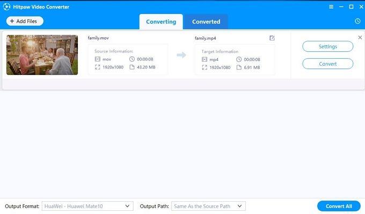Click the source duration clock icon
Image resolution: width=365 pixels, height=214 pixels.
132,59
